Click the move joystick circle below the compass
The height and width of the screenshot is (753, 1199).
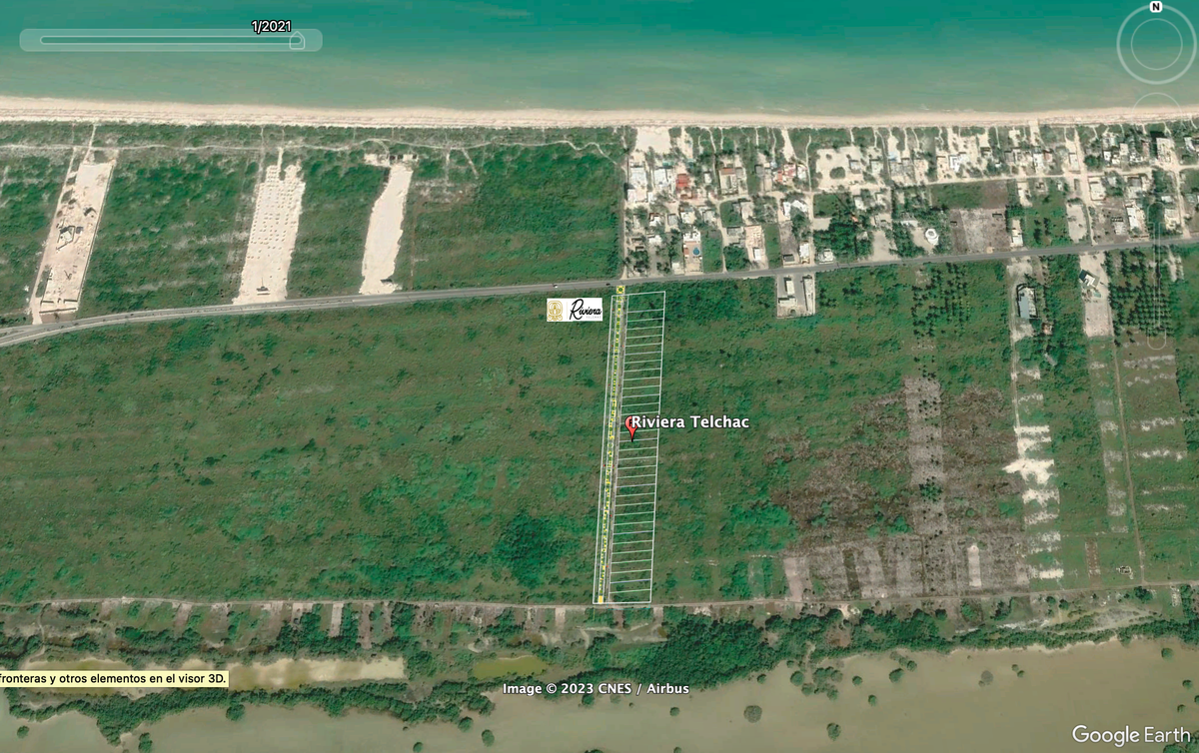[x=1158, y=114]
